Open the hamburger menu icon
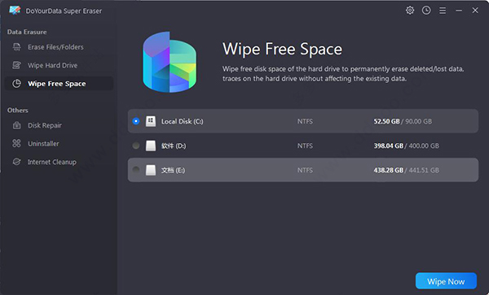Viewport: 489px width, 295px height. coord(443,11)
